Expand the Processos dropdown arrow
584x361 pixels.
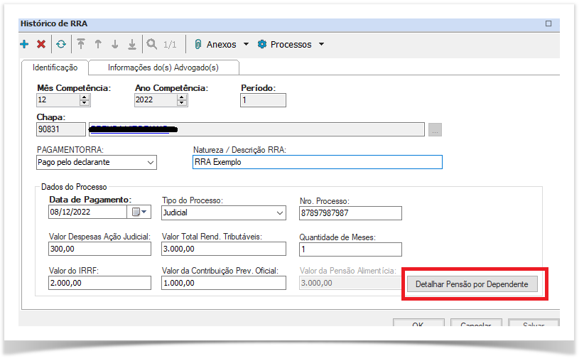click(x=321, y=44)
